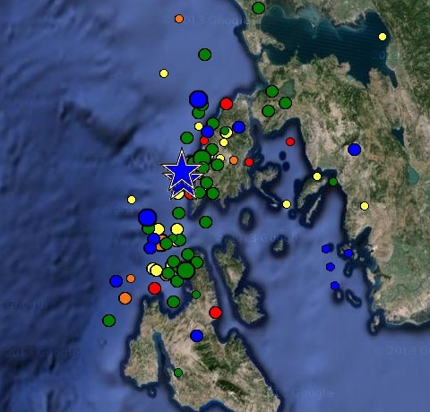The width and height of the screenshot is (430, 412).
Task: Select the westernmost blue dot in the sea
Action: tap(116, 281)
